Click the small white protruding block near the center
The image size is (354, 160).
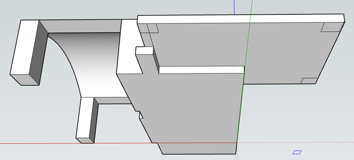(x=144, y=51)
